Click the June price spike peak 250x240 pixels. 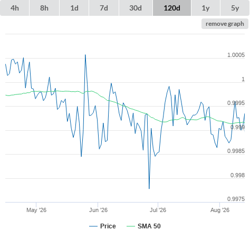tap(85, 55)
